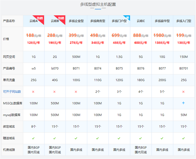Click the blue plus icon in MSSQL row
196x159 pixels.
(183, 103)
